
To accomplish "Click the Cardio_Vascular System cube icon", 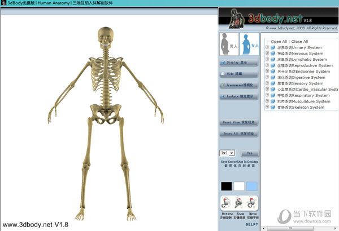I will coord(273,89).
